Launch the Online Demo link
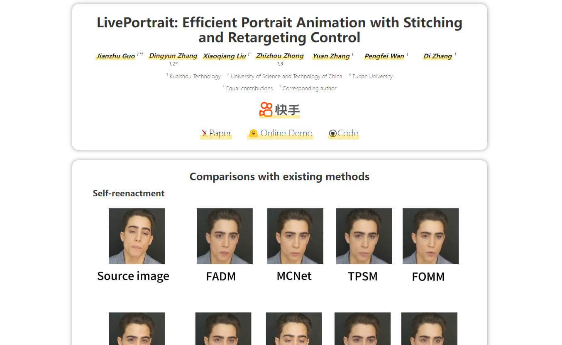 pos(286,133)
